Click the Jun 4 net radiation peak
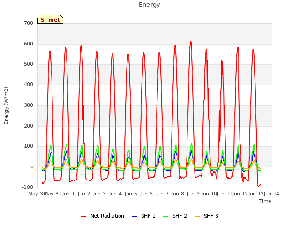The width and height of the screenshot is (300, 225). point(112,53)
